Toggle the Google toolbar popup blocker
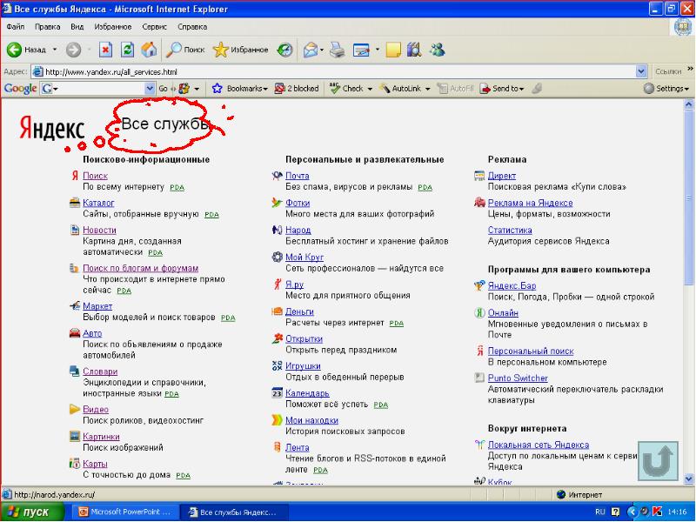The image size is (696, 522). click(298, 89)
